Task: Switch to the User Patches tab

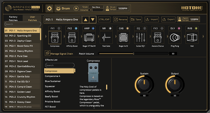Action: (32, 19)
